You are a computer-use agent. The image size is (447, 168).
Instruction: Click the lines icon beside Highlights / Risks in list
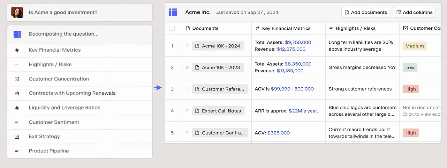(x=17, y=64)
